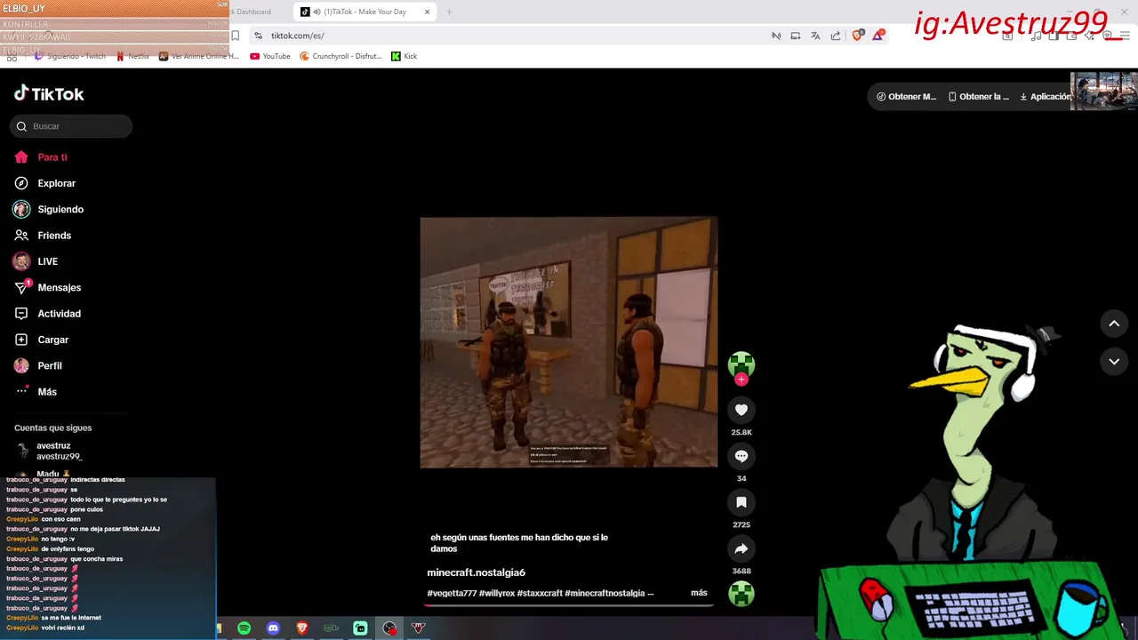Open Perfil in the sidebar
The image size is (1138, 640).
(37, 365)
